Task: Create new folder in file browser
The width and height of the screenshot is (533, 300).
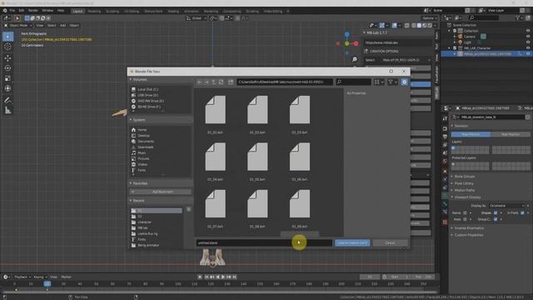Action: click(x=231, y=82)
